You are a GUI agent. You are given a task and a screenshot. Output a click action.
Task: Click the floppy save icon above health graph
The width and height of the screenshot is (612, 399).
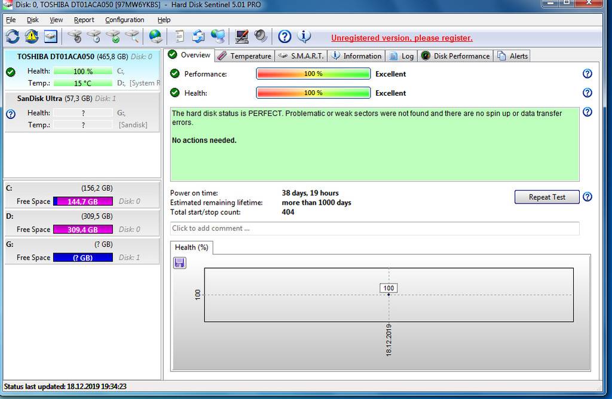179,263
